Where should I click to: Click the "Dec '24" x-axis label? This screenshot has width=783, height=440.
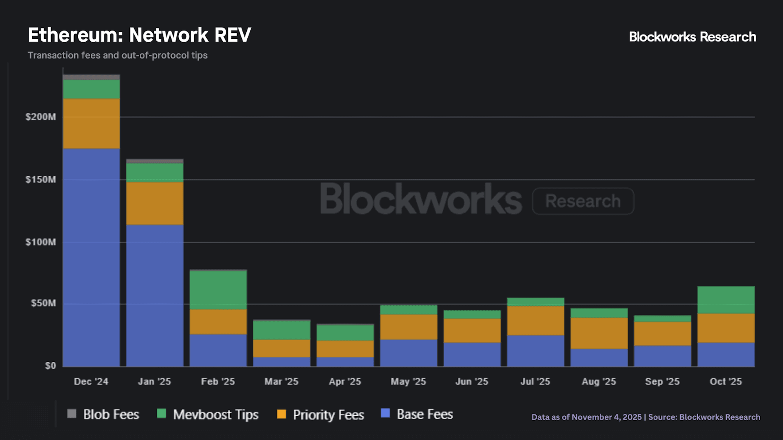[91, 382]
